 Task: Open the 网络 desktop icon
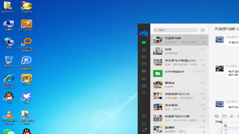tap(9, 43)
